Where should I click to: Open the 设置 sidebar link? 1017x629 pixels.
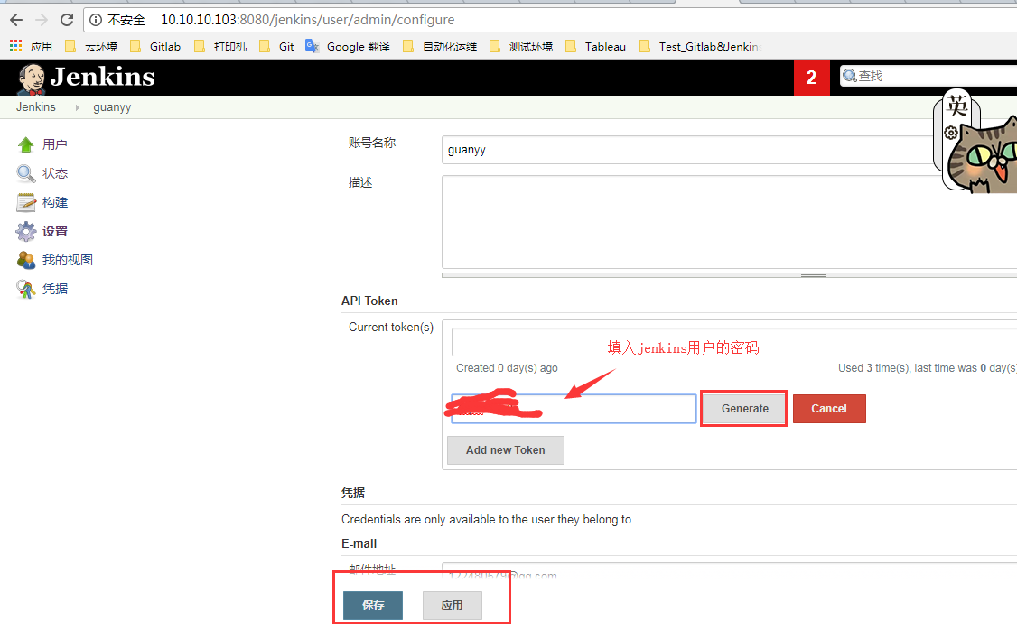tap(55, 231)
